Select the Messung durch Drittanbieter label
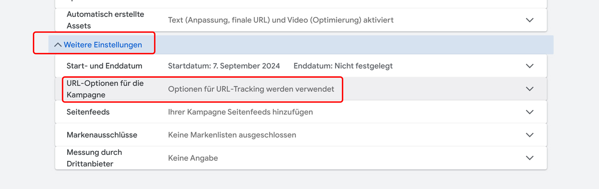The image size is (599, 189). (x=94, y=158)
